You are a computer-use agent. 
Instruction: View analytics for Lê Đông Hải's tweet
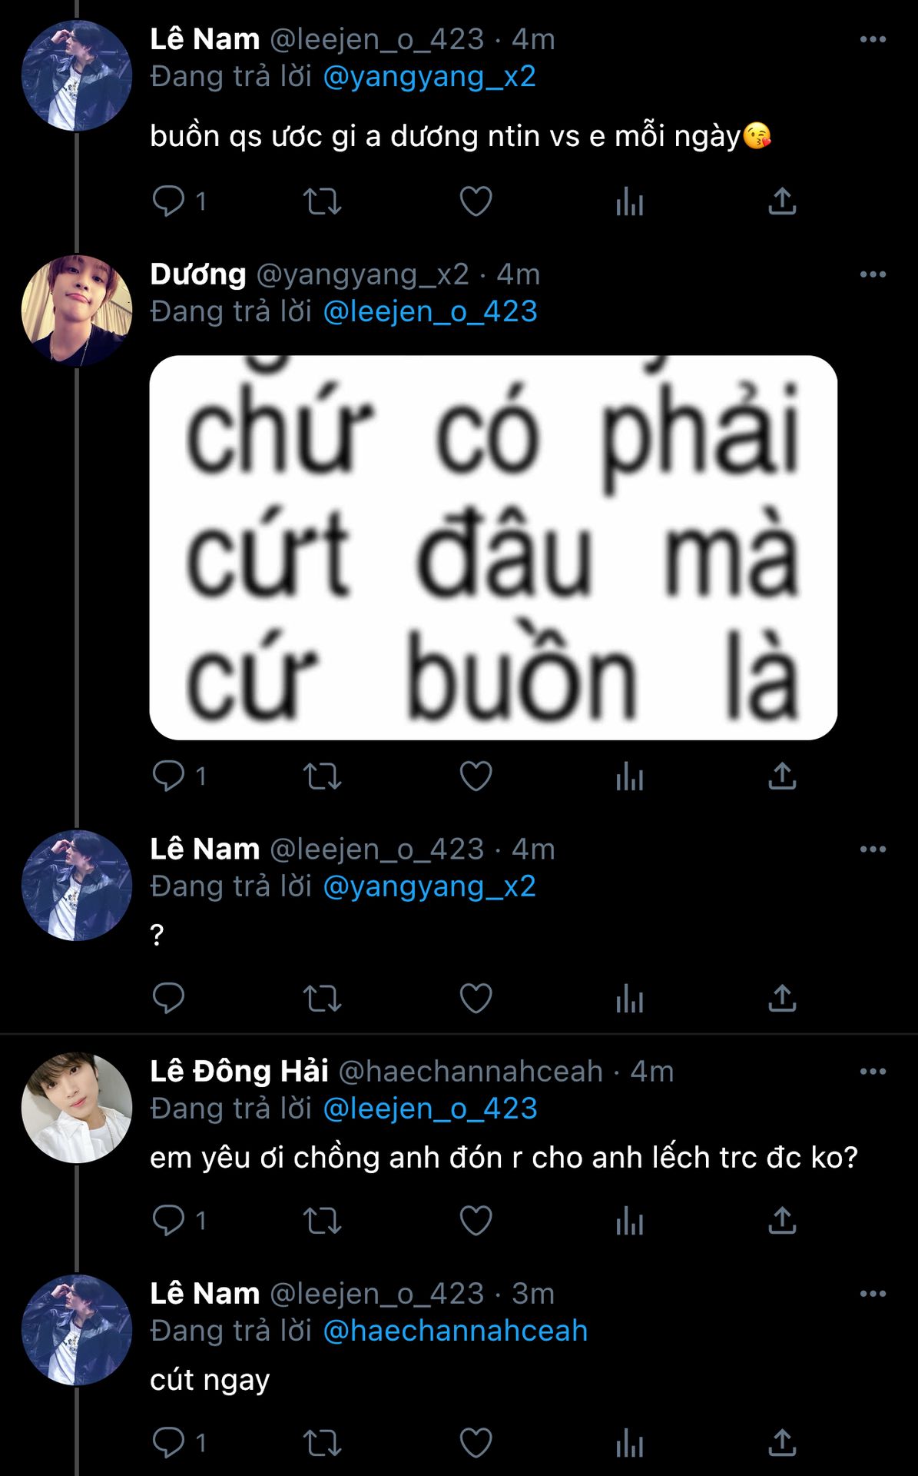629,1221
